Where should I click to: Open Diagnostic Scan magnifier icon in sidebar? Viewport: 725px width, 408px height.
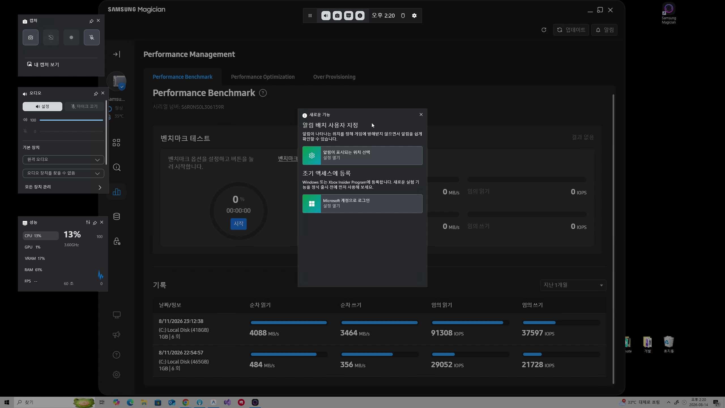[x=117, y=167]
